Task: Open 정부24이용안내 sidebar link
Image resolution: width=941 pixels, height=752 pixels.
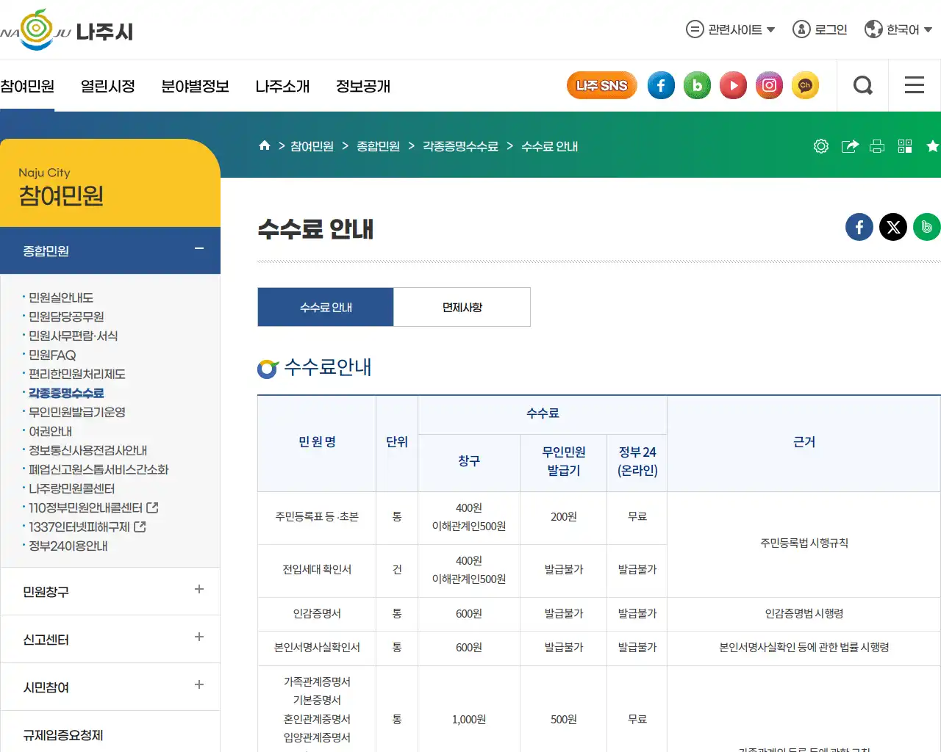Action: tap(68, 546)
